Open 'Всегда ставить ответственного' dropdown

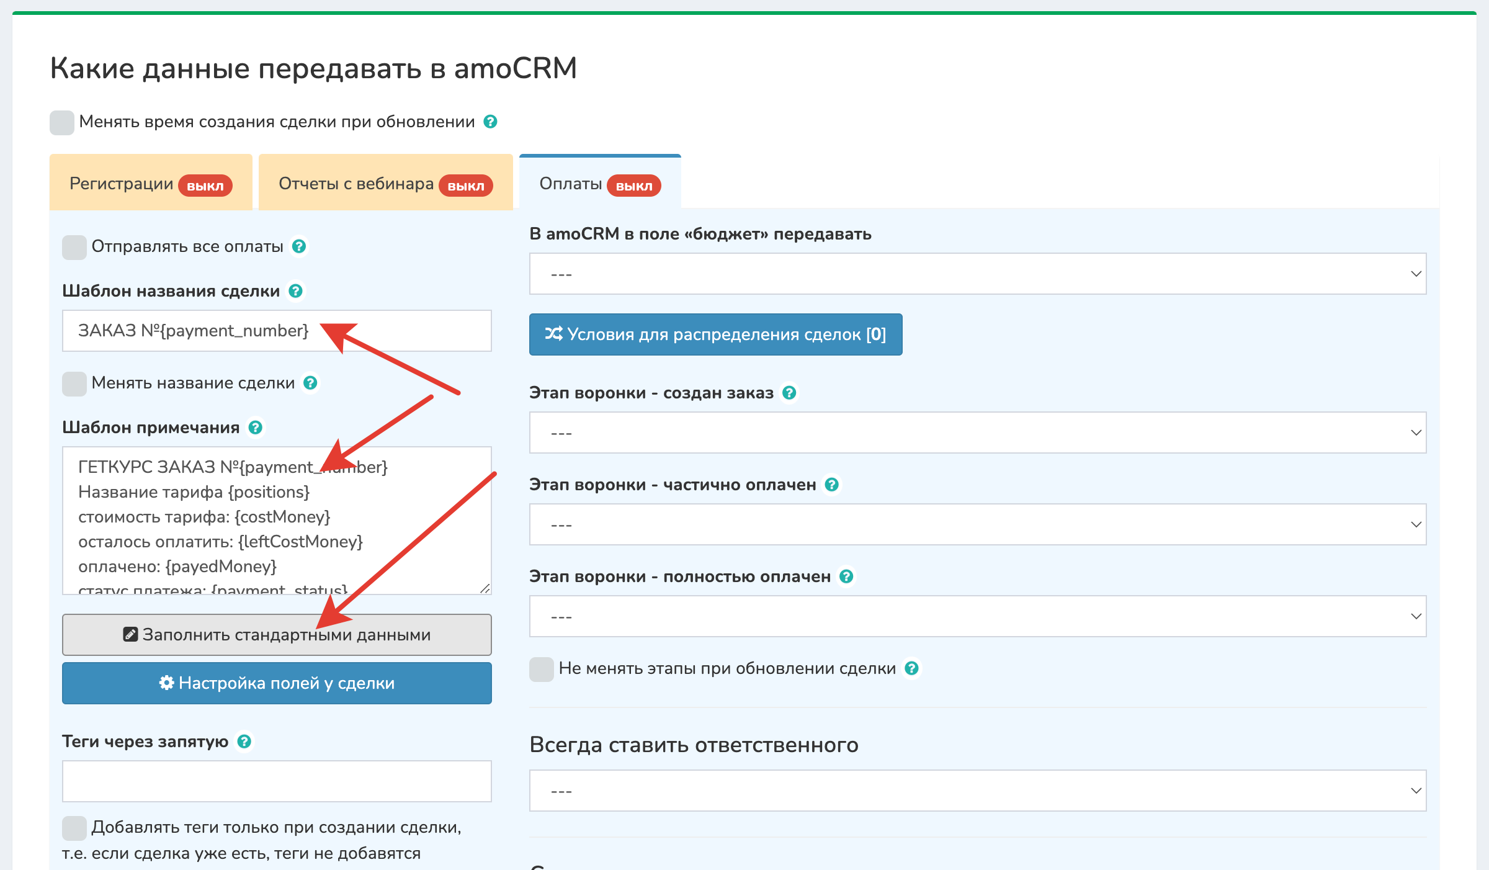pyautogui.click(x=977, y=791)
